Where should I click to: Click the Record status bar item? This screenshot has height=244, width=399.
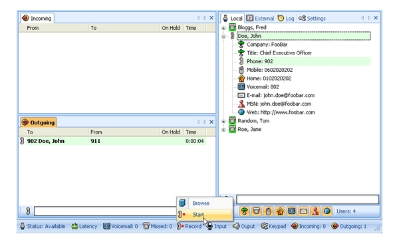189,226
